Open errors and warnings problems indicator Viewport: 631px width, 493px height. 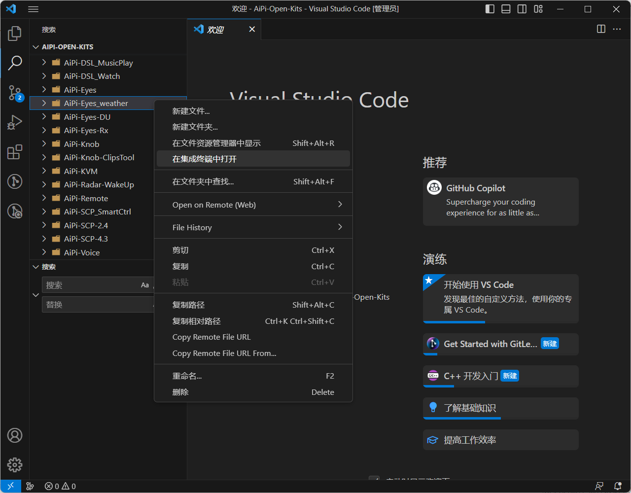pos(60,486)
